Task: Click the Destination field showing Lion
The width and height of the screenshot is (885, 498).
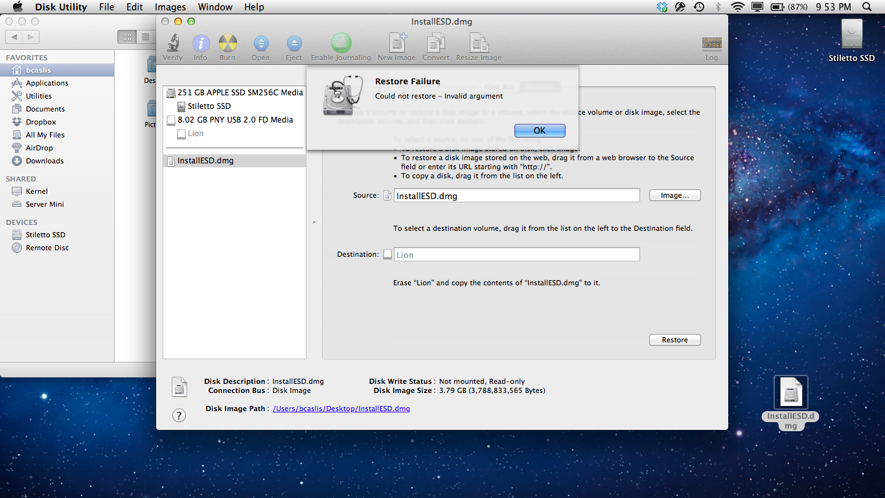Action: (516, 254)
